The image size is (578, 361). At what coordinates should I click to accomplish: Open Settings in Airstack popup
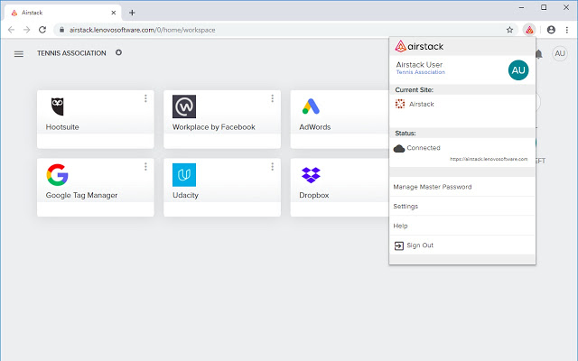[x=462, y=207]
